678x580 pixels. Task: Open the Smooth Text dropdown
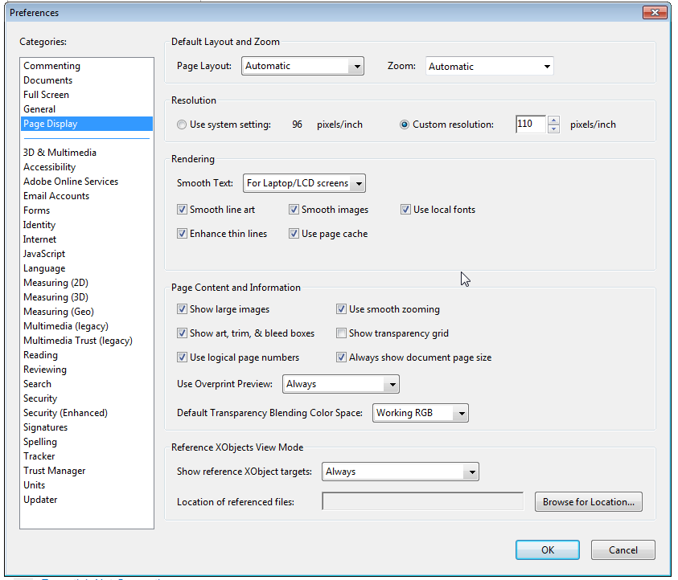304,183
